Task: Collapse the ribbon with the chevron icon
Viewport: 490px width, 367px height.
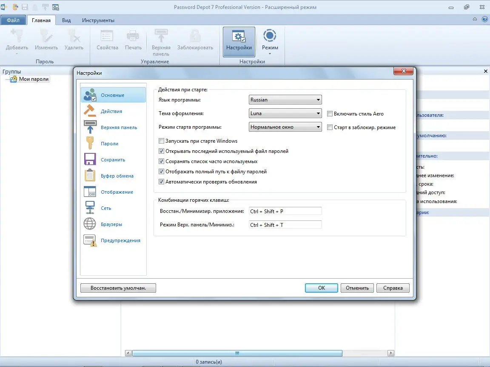Action: pos(475,20)
